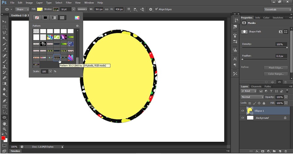The height and width of the screenshot is (154, 293).
Task: Select the Magic Wand tool
Action: point(4,39)
